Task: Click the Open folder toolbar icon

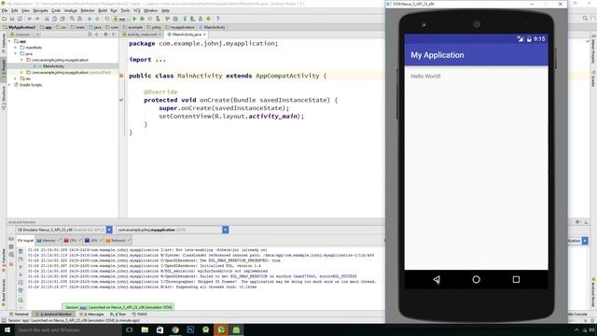Action: click(x=4, y=19)
